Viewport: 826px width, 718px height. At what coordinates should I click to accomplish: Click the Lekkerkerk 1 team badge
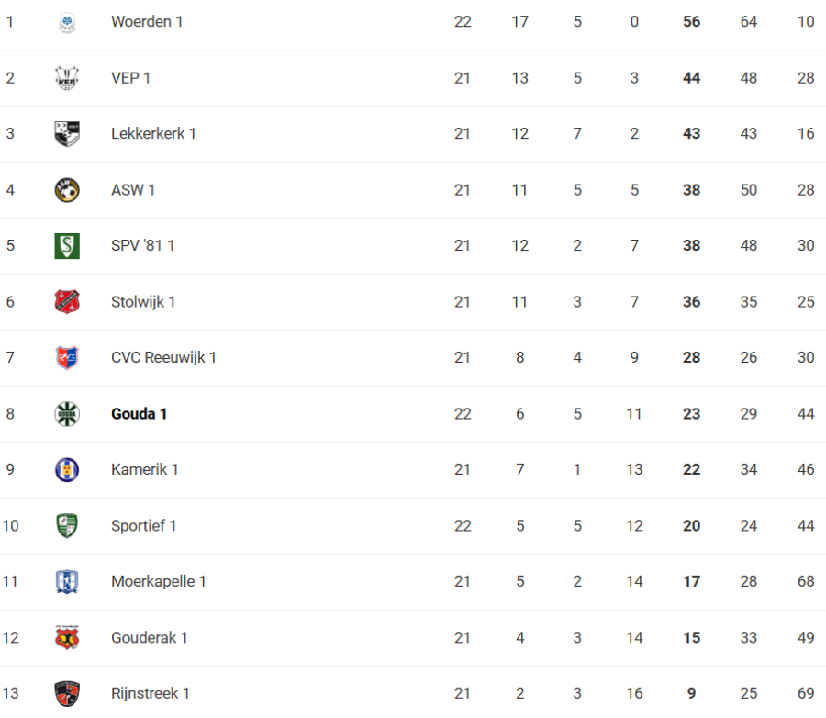tap(67, 134)
